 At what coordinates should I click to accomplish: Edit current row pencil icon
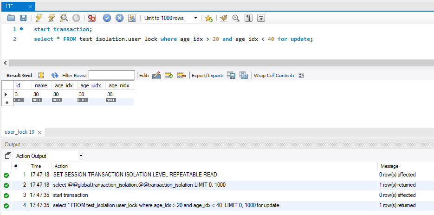(156, 75)
